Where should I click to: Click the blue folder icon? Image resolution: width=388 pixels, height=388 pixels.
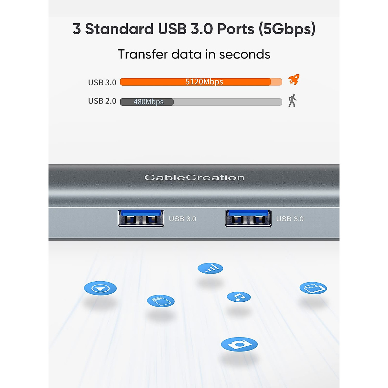[x=313, y=288]
